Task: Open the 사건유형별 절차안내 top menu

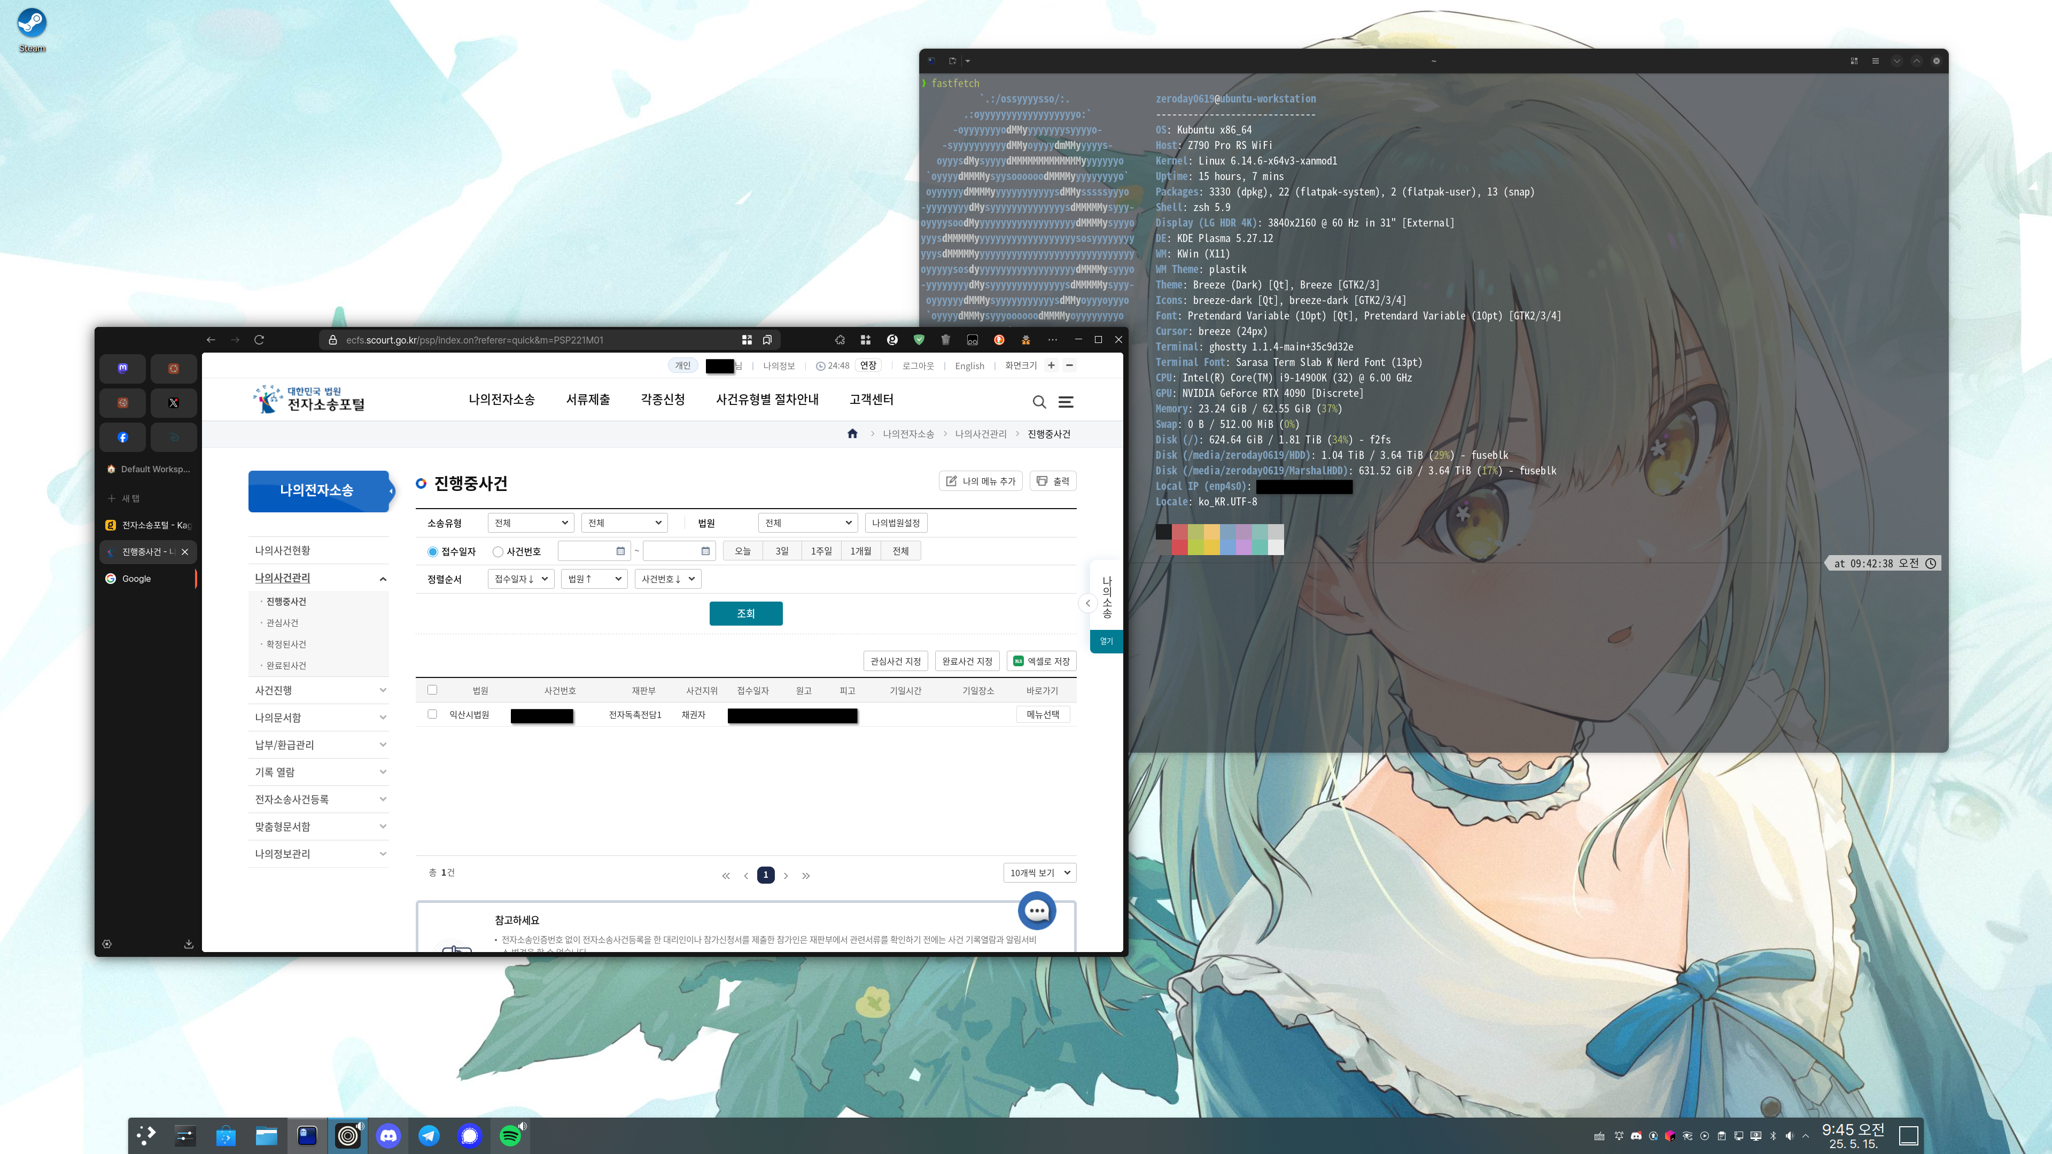Action: point(767,400)
